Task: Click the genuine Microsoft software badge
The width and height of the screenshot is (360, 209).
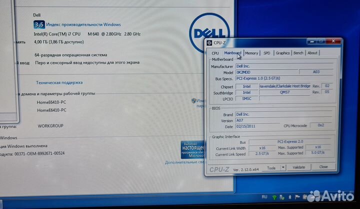Action: (192, 149)
